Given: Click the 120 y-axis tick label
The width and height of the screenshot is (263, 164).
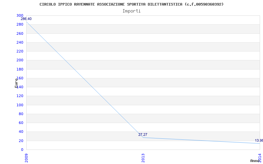Looking at the screenshot, I should pyautogui.click(x=20, y=96).
